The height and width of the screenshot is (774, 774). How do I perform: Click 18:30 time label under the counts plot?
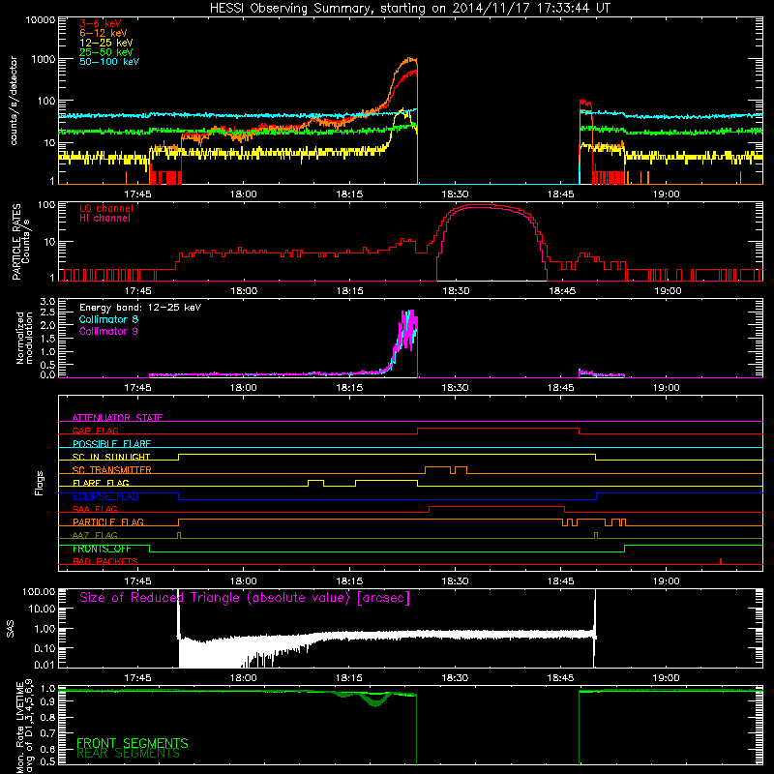click(455, 194)
